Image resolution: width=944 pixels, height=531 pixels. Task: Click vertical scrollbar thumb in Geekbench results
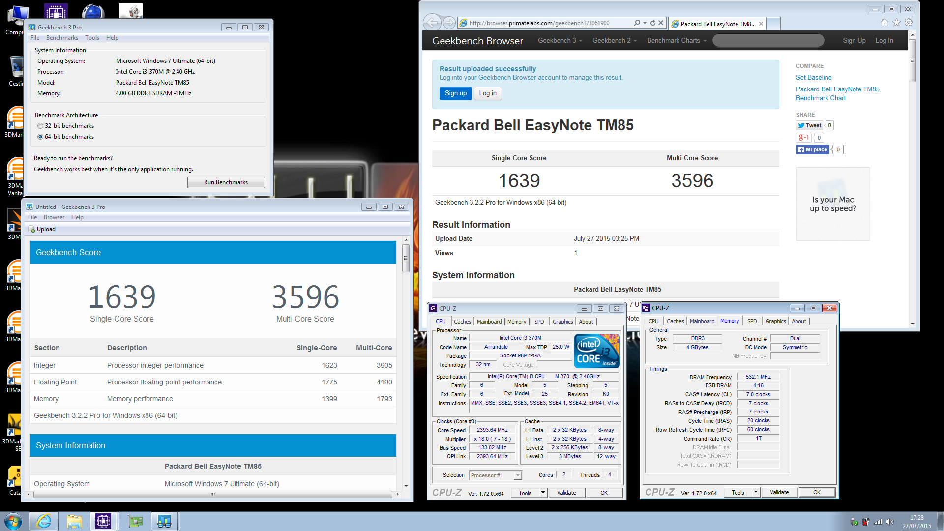[406, 257]
